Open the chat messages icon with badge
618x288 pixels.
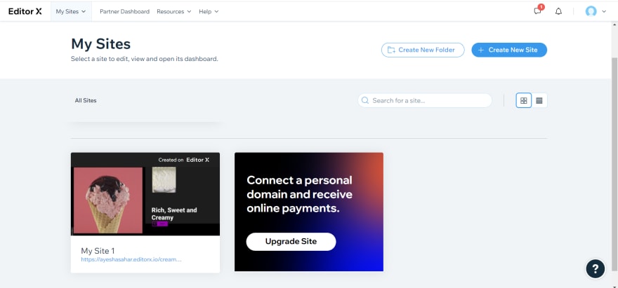(538, 11)
